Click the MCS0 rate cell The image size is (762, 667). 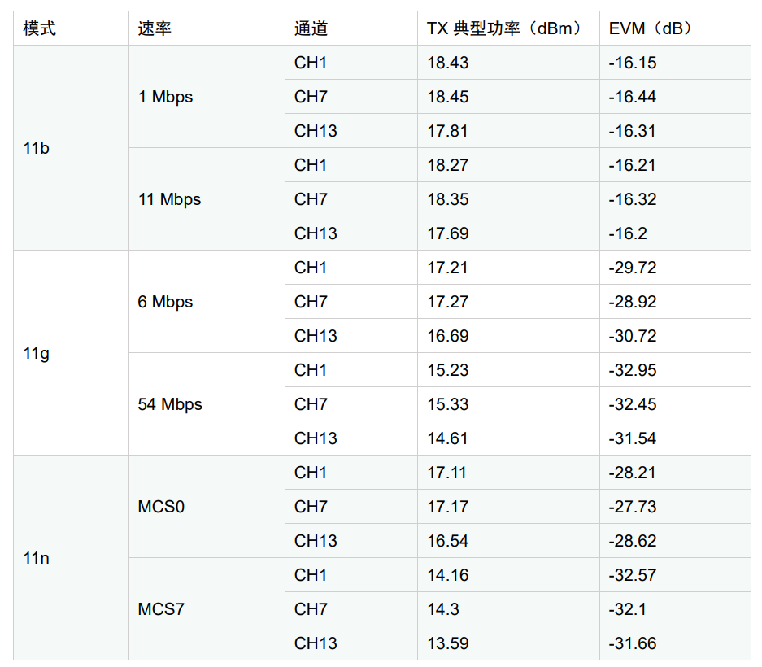point(207,507)
